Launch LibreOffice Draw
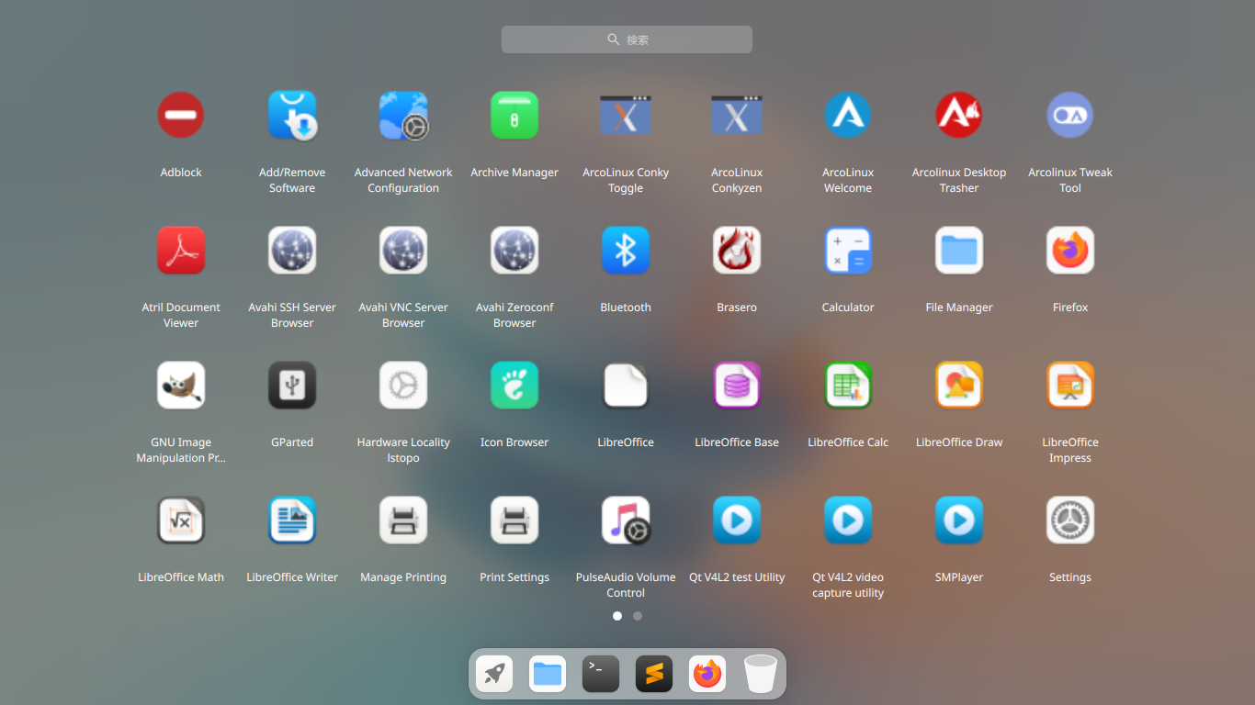This screenshot has width=1255, height=705. (959, 385)
